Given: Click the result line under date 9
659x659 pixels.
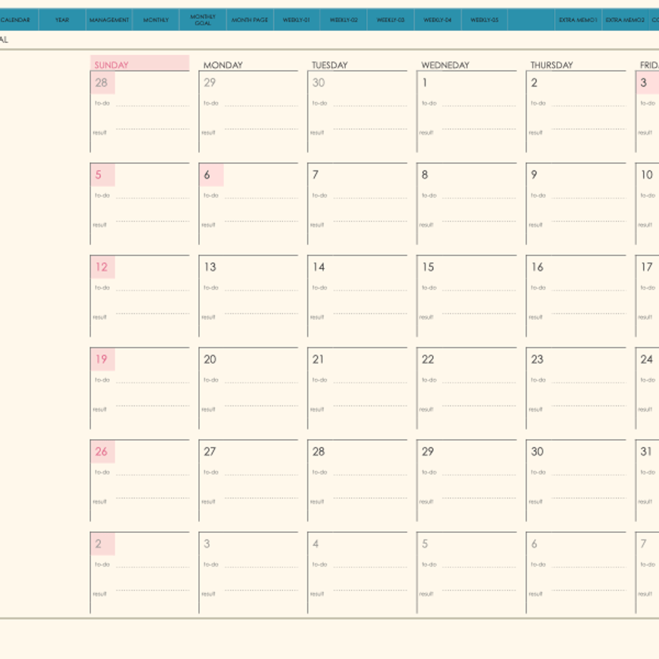Looking at the screenshot, I should (x=588, y=221).
